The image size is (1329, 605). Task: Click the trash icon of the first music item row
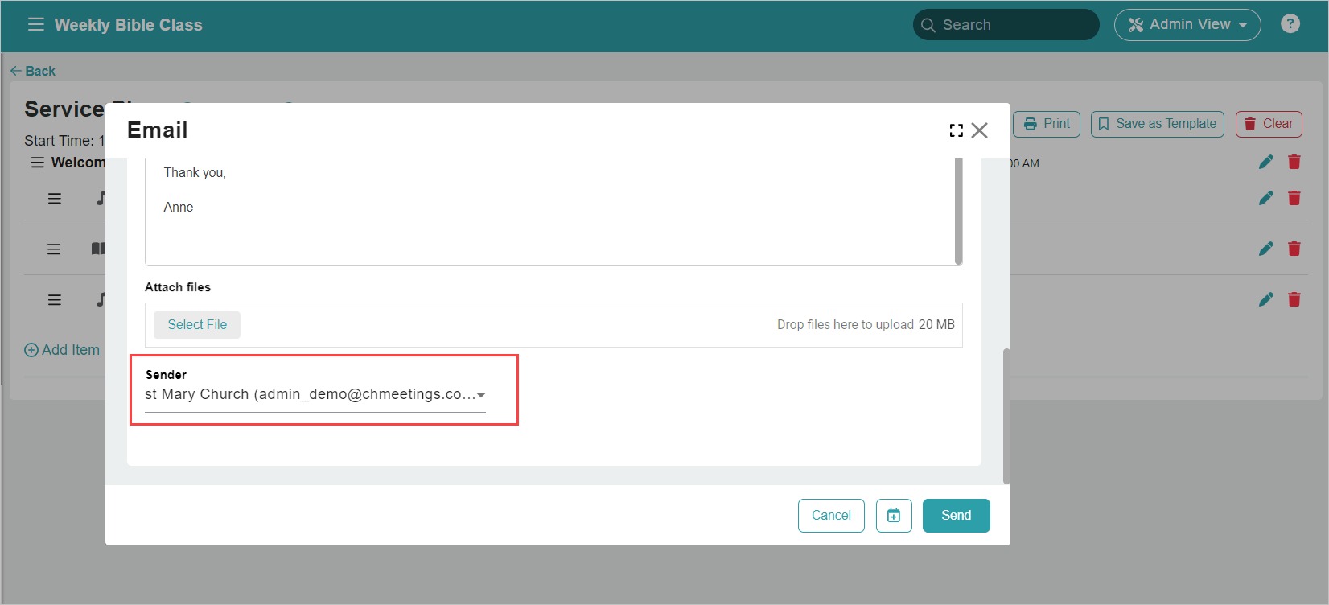click(1294, 198)
